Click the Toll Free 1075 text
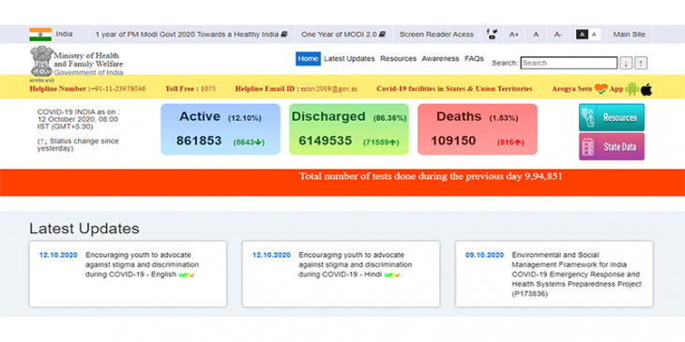Image resolution: width=685 pixels, height=342 pixels. point(190,89)
